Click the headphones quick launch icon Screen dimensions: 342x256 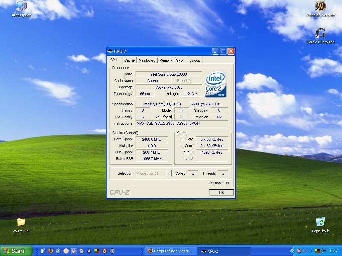(74, 251)
